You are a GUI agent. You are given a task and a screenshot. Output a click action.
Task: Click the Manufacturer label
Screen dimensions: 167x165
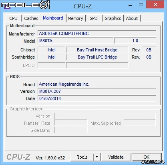coord(22,34)
